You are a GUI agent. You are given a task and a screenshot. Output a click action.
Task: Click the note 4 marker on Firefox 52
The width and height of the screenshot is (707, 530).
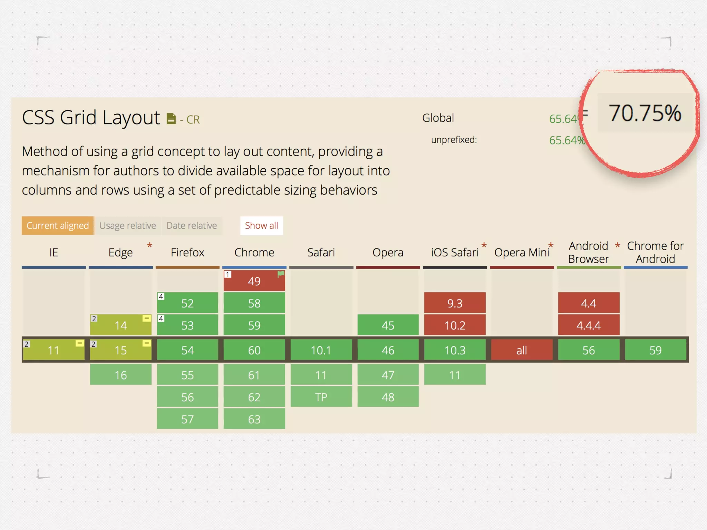coord(161,296)
